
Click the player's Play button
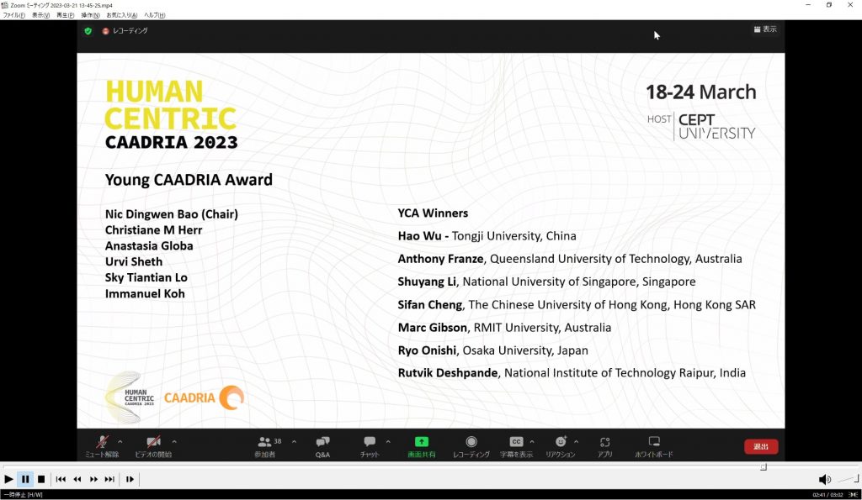click(x=8, y=479)
